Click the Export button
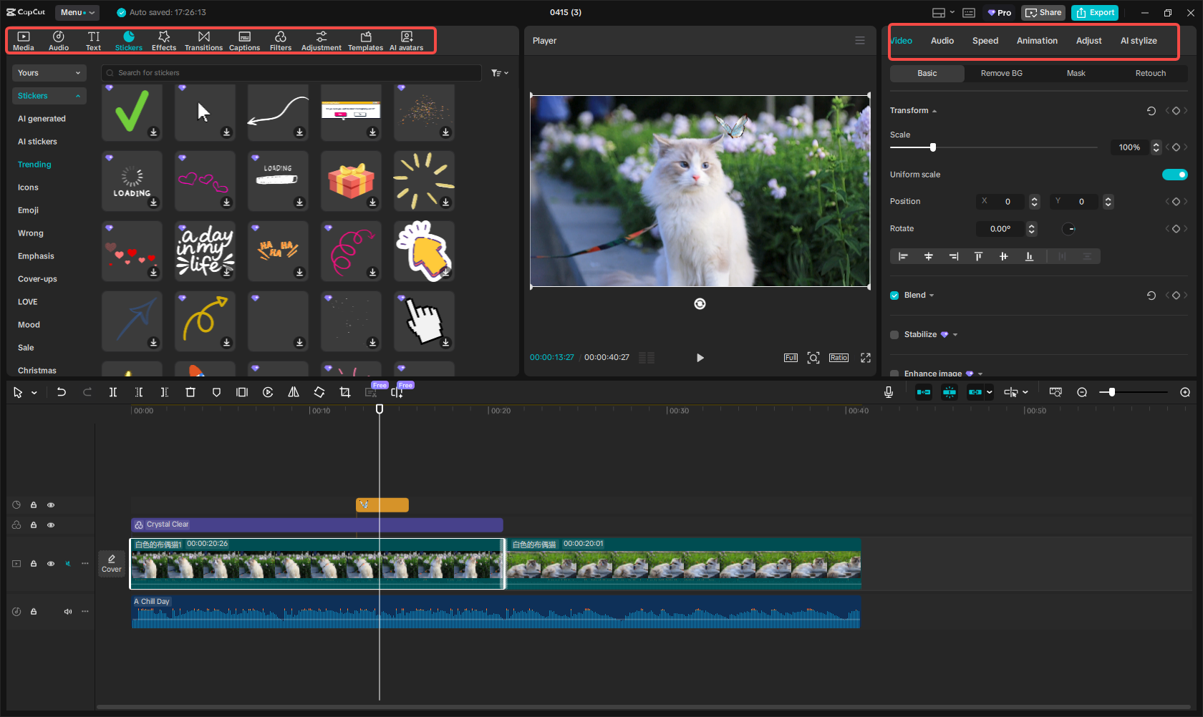This screenshot has width=1203, height=717. coord(1095,12)
